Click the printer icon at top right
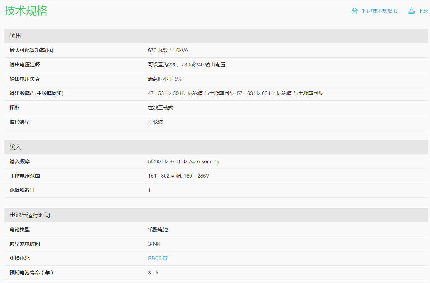430x283 pixels. 355,11
